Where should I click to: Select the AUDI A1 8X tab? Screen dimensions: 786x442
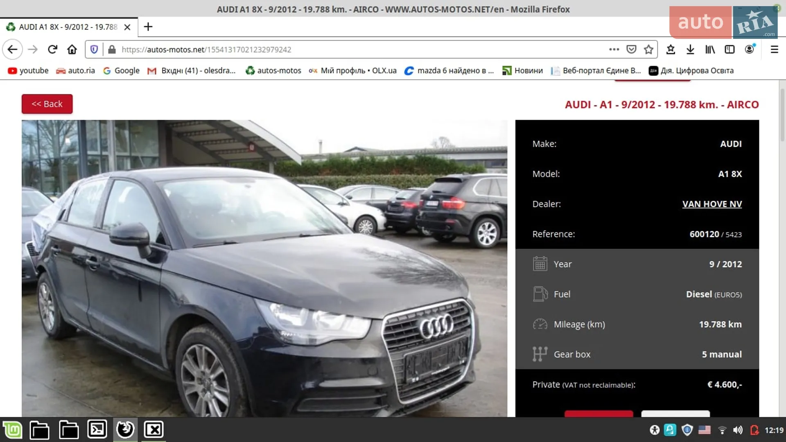point(69,27)
